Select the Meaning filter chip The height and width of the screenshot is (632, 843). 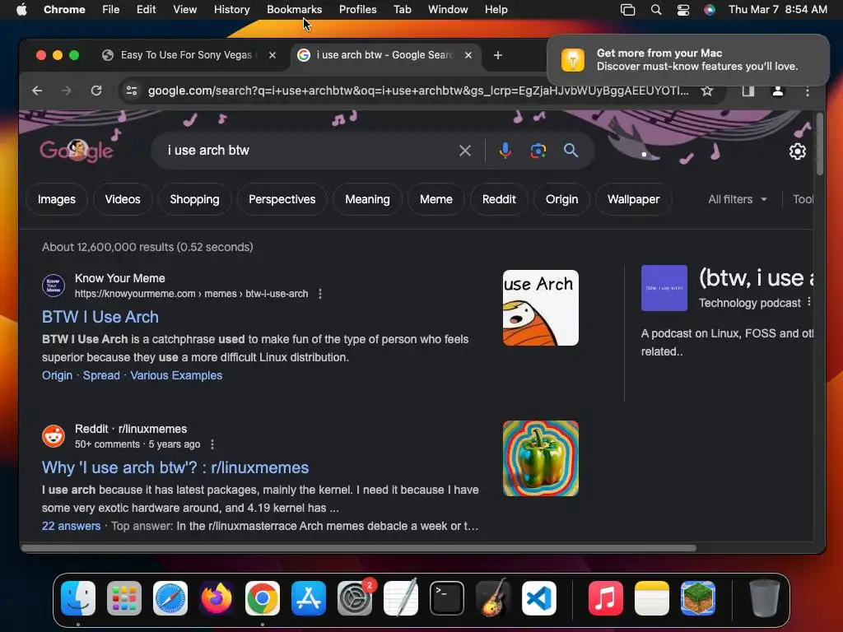tap(367, 199)
